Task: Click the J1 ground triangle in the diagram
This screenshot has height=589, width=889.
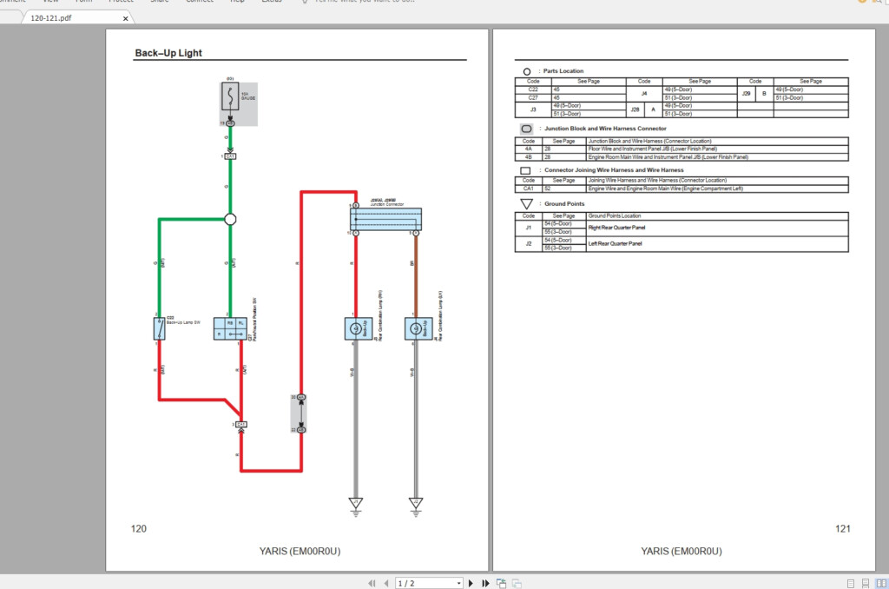Action: pyautogui.click(x=355, y=503)
